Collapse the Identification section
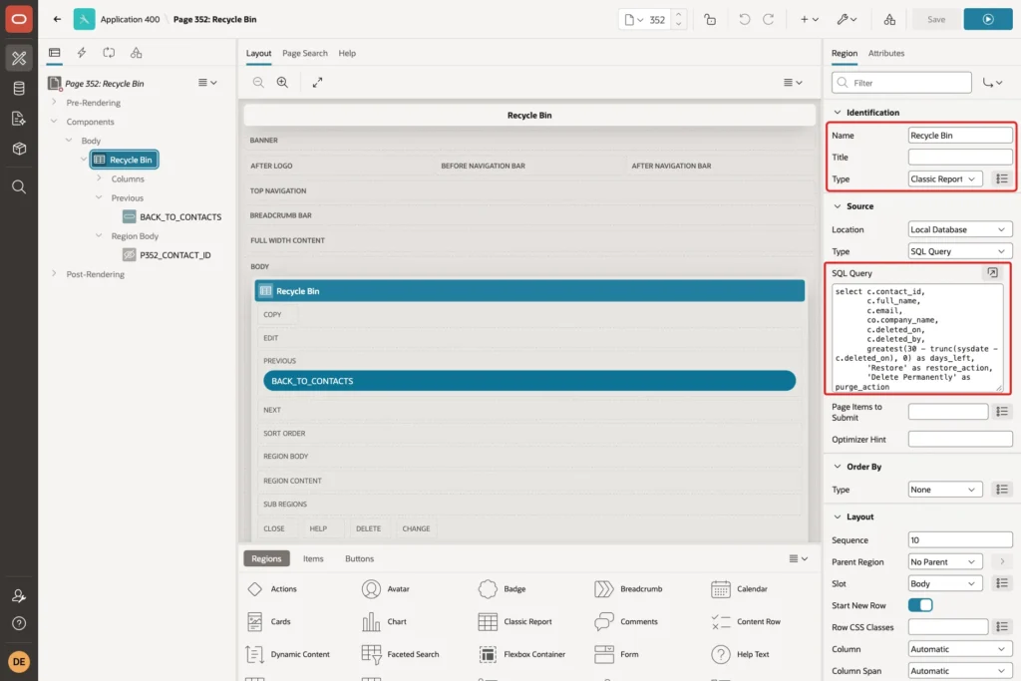 [x=838, y=112]
